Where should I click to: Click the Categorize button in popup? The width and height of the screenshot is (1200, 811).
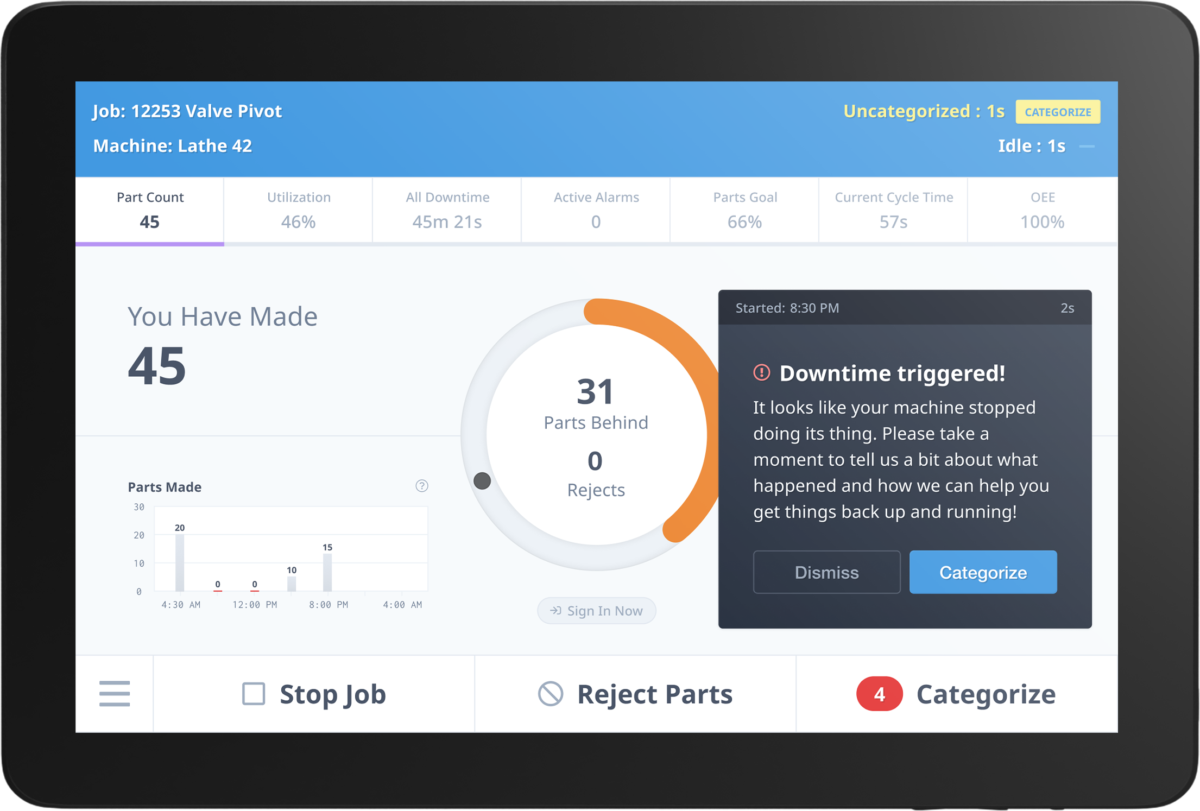[x=983, y=571]
